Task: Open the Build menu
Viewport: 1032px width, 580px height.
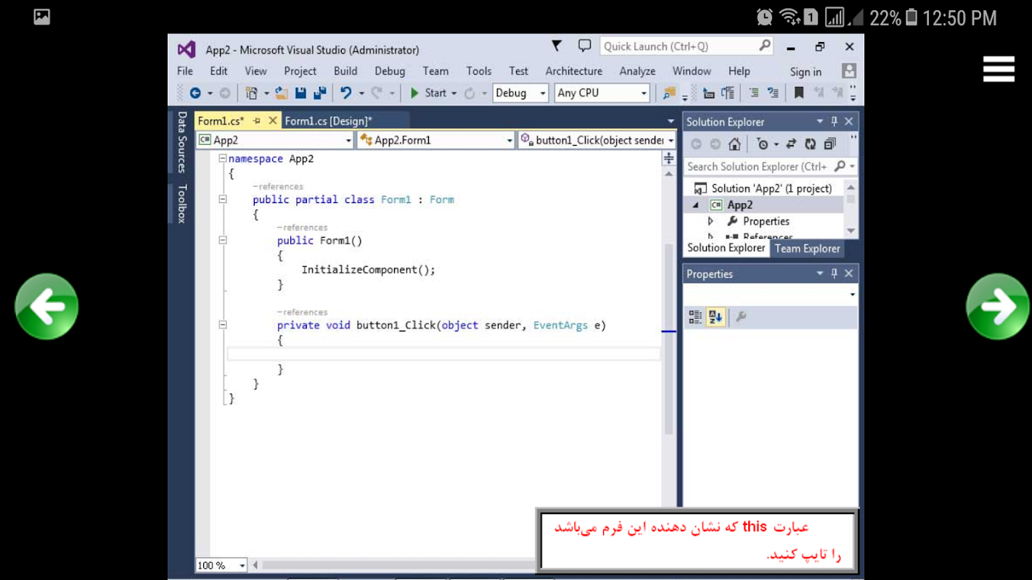Action: pyautogui.click(x=345, y=71)
